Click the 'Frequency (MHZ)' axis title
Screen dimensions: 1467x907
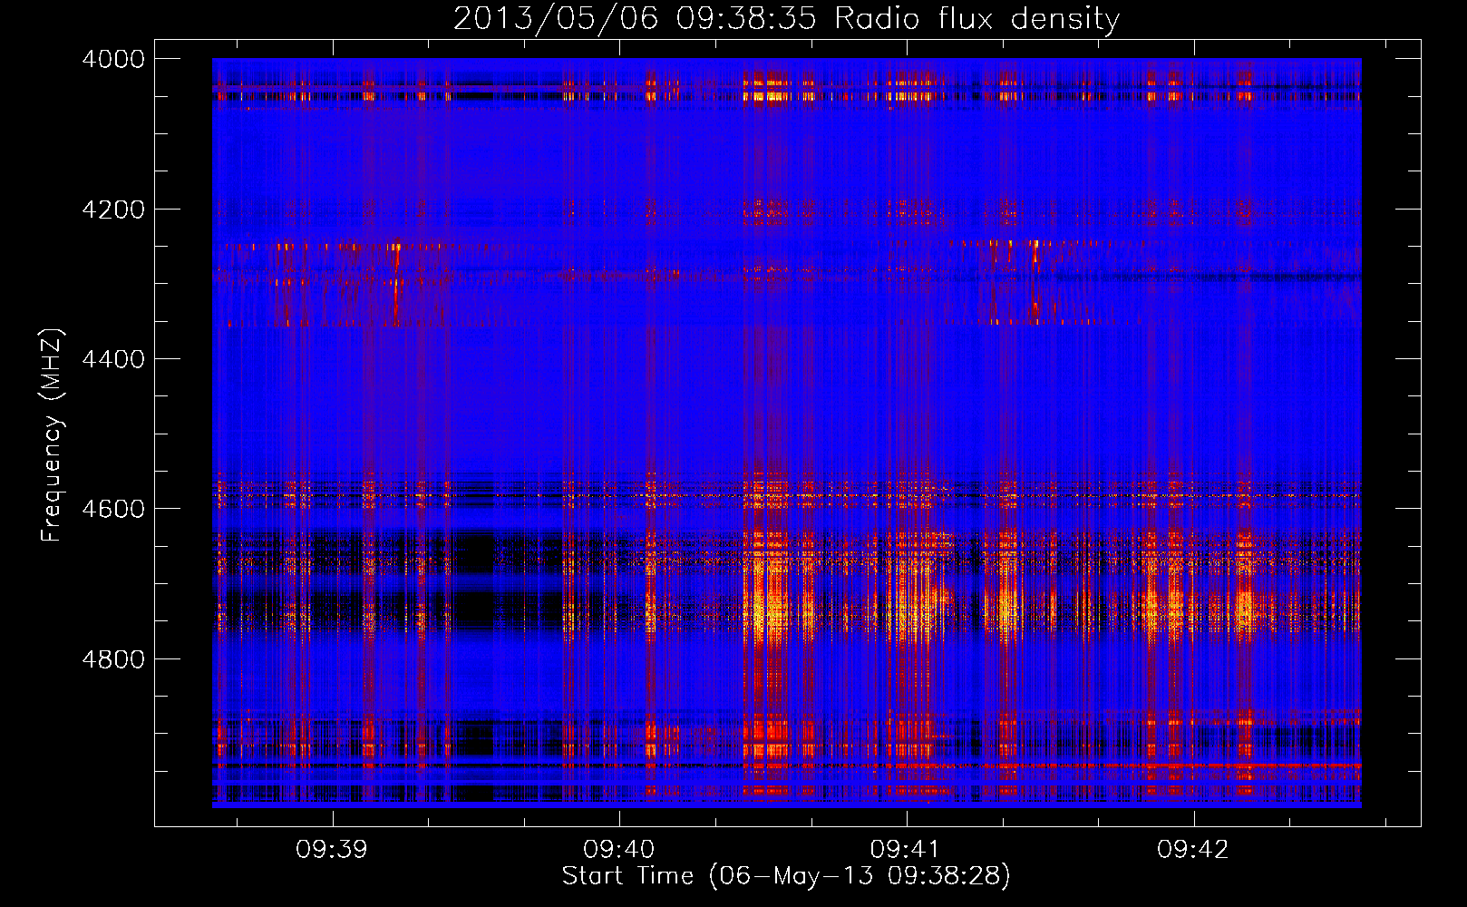pyautogui.click(x=53, y=435)
